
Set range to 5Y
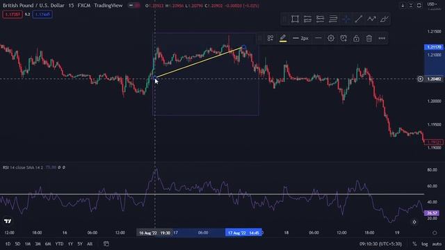coord(80,244)
